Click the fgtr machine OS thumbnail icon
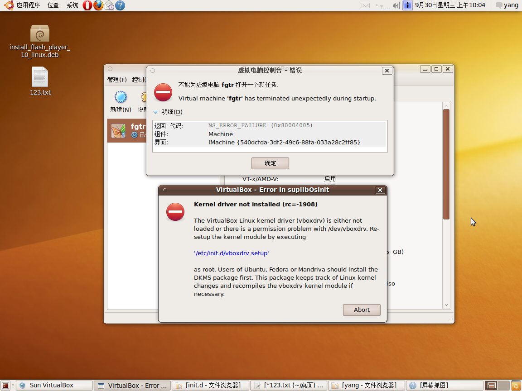522x391 pixels. click(118, 131)
